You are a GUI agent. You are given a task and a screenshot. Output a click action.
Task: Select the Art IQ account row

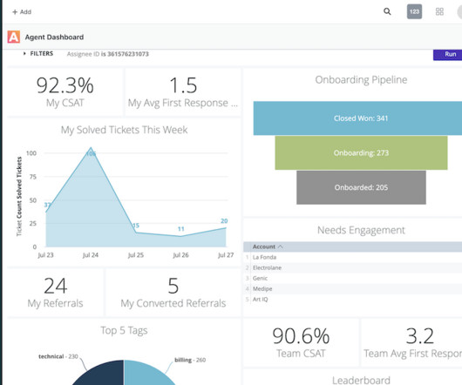(353, 300)
